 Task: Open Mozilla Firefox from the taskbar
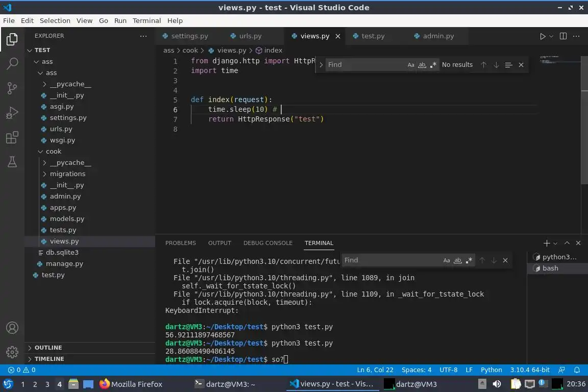point(131,384)
